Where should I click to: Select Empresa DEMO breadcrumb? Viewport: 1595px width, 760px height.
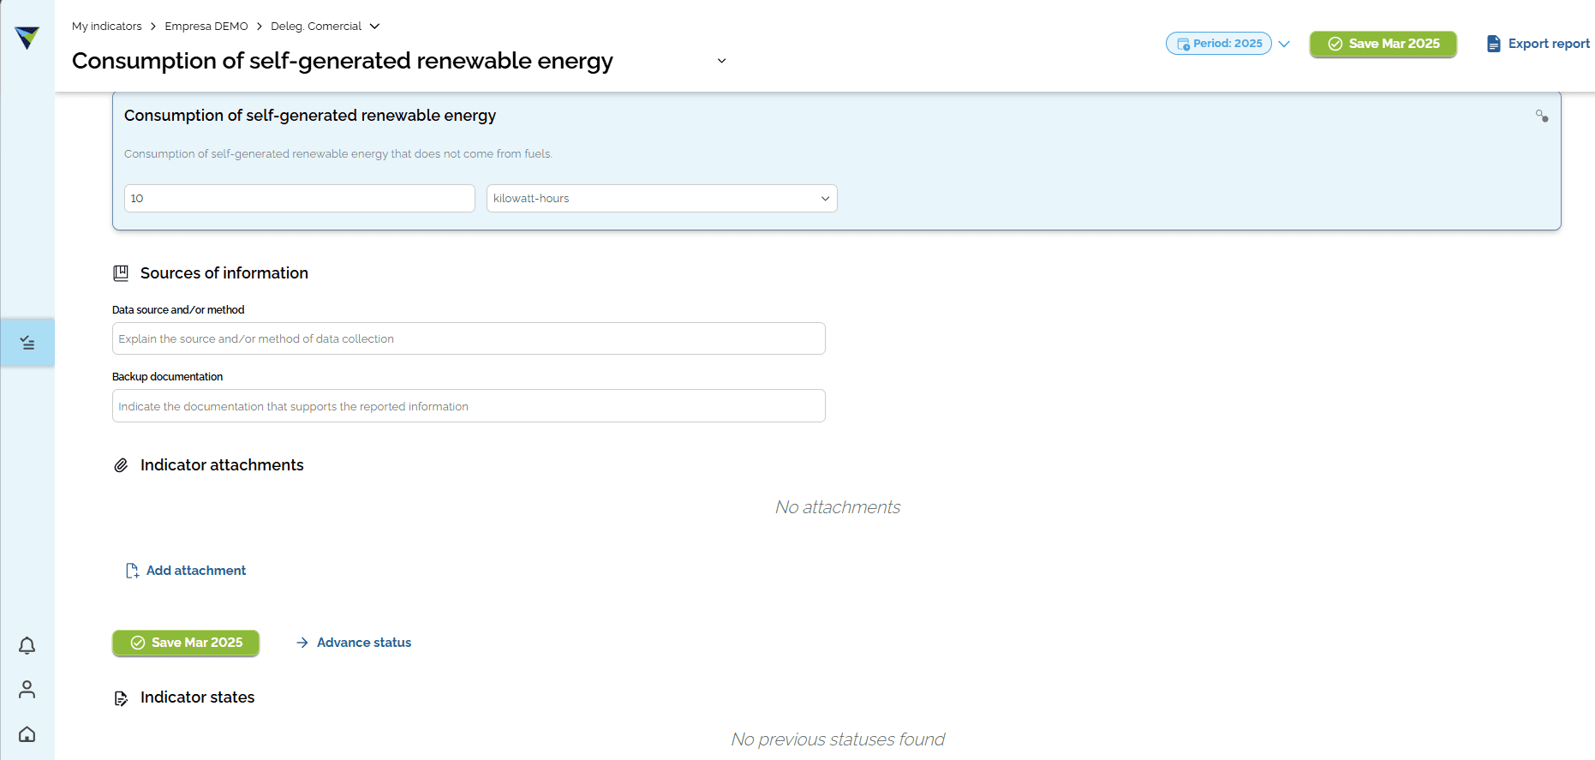point(206,27)
